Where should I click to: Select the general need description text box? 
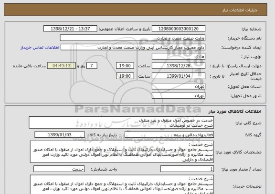[x=121, y=123]
